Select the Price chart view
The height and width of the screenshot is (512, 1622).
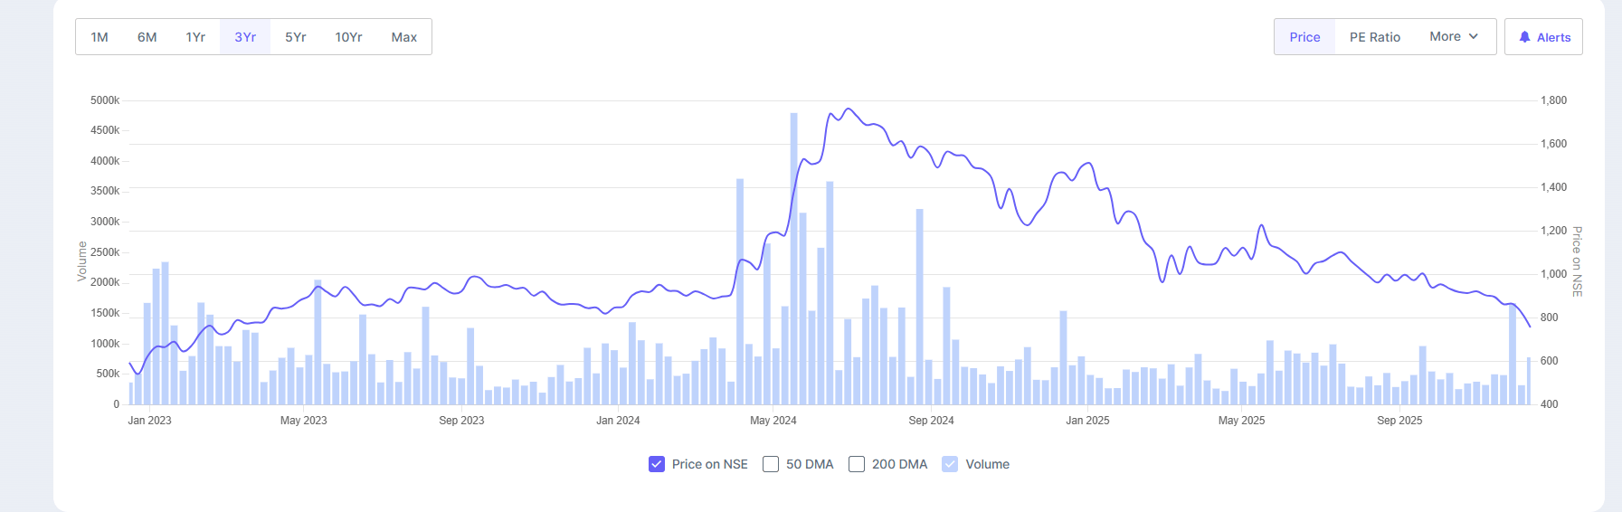click(1304, 37)
